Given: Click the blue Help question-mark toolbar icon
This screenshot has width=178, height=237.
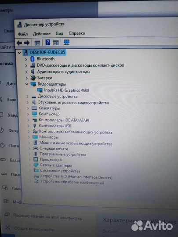Looking at the screenshot, I should [x=47, y=43].
